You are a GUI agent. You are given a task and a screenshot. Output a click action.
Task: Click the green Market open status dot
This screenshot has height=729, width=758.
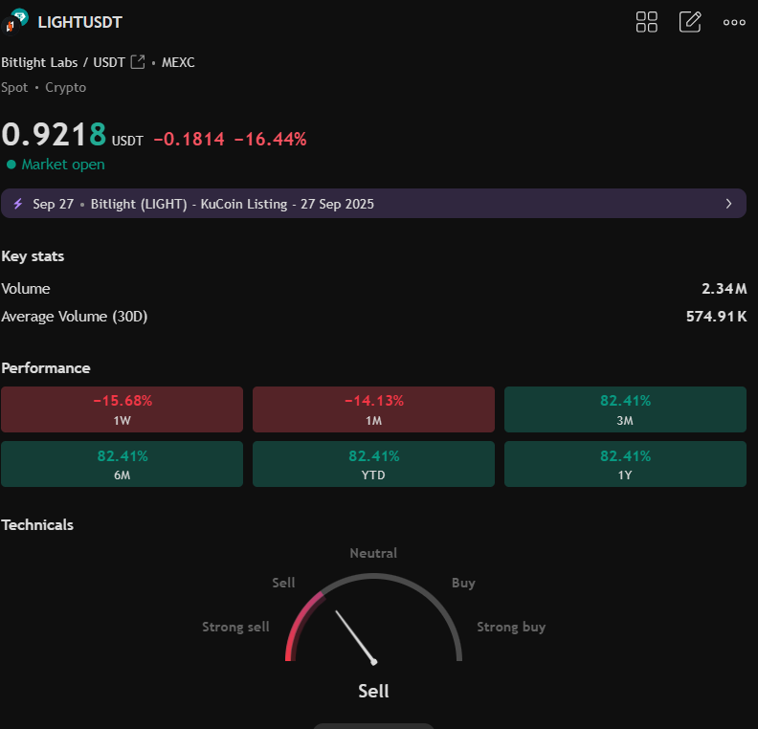11,165
